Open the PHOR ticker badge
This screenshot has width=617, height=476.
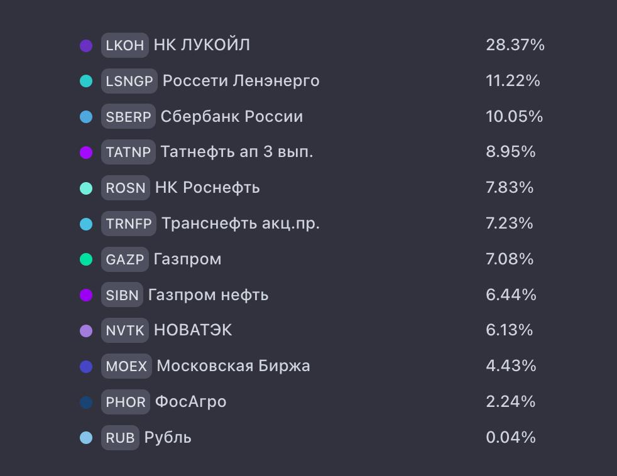126,402
